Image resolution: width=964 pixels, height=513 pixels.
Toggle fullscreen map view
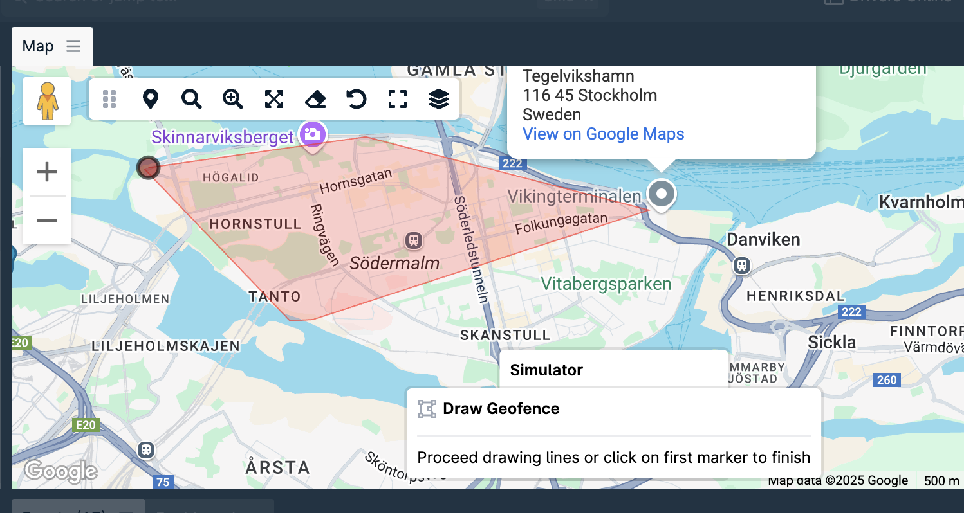[x=398, y=99]
